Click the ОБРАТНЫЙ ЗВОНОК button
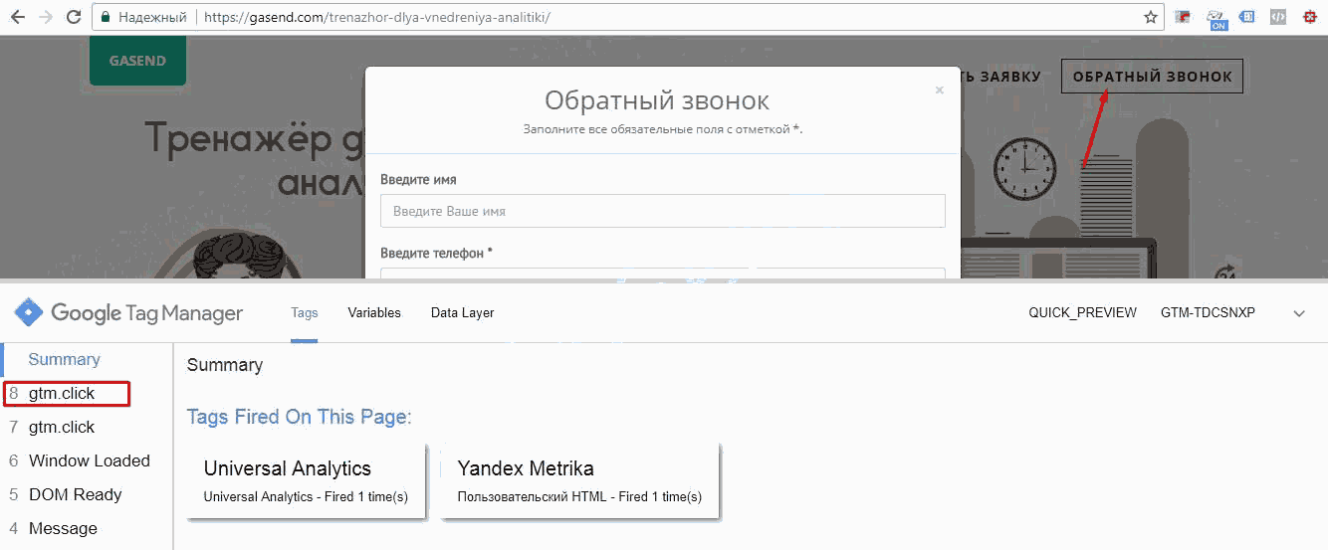This screenshot has width=1328, height=550. pos(1152,77)
